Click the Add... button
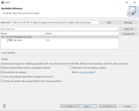Viewport: 139px width, 111px height. pyautogui.click(x=109, y=22)
